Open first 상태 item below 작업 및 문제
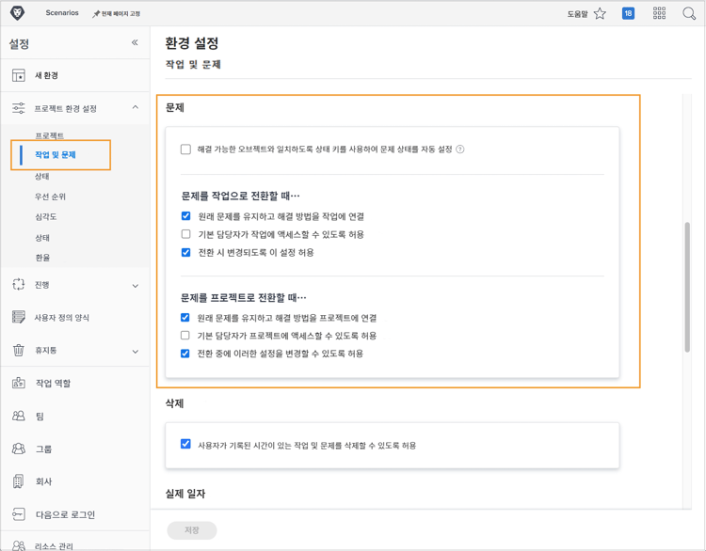 coord(41,177)
